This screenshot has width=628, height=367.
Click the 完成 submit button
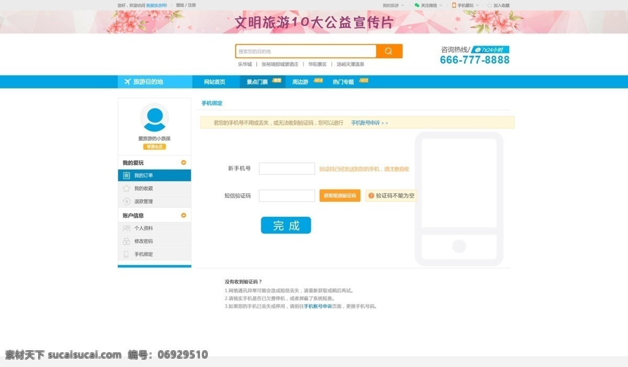tap(286, 225)
